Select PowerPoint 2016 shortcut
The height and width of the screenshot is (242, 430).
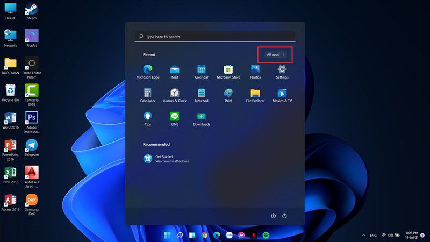click(10, 150)
